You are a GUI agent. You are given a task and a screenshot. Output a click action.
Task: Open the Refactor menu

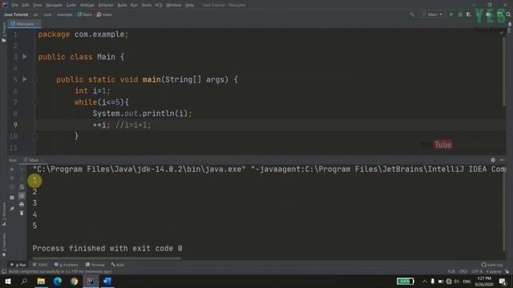click(106, 6)
